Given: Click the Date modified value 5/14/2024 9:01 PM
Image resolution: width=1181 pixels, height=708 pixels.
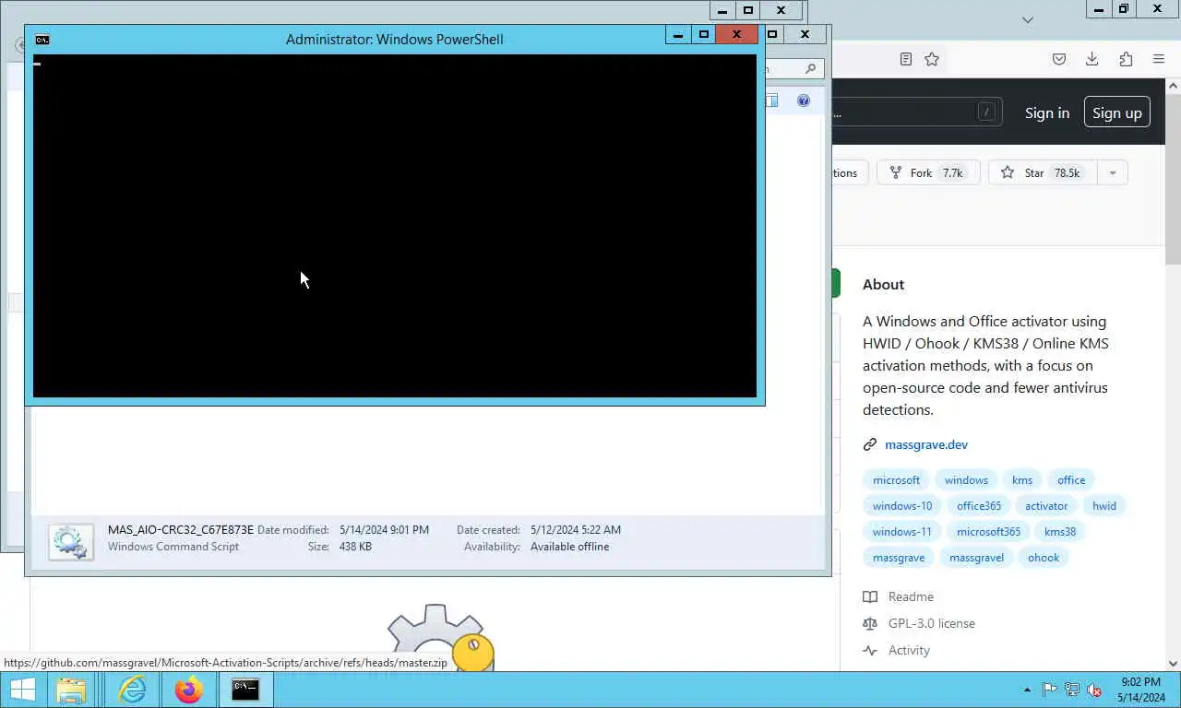Looking at the screenshot, I should pyautogui.click(x=384, y=530).
